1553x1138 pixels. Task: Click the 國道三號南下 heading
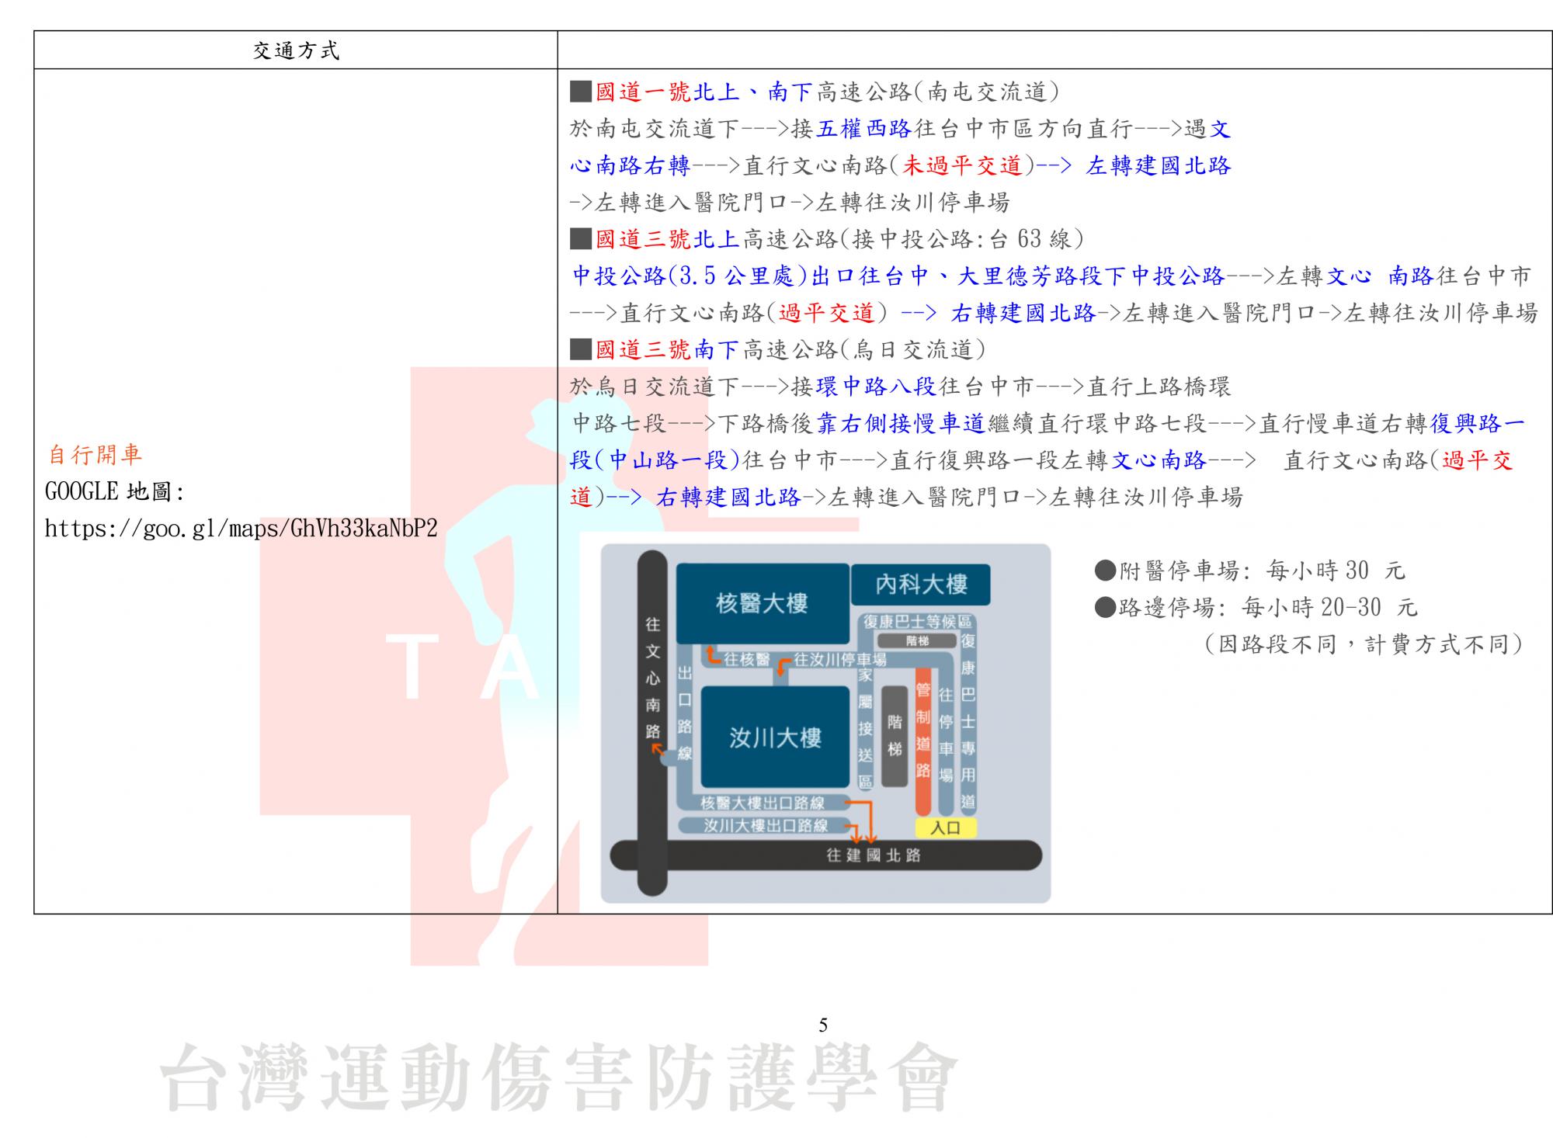[667, 350]
